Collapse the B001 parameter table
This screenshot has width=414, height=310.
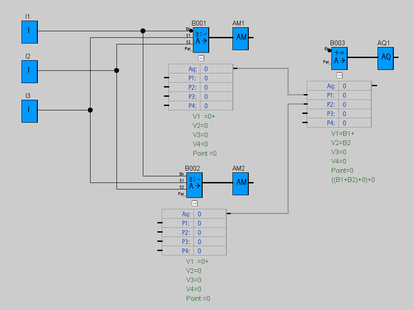pos(201,58)
